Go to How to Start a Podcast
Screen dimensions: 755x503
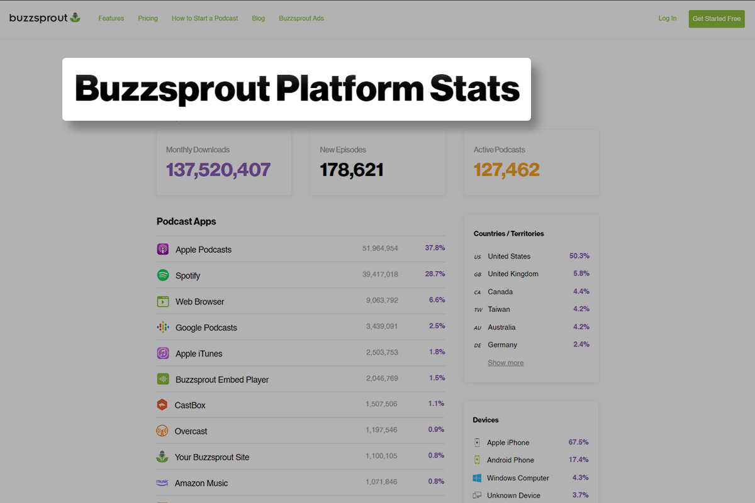204,18
